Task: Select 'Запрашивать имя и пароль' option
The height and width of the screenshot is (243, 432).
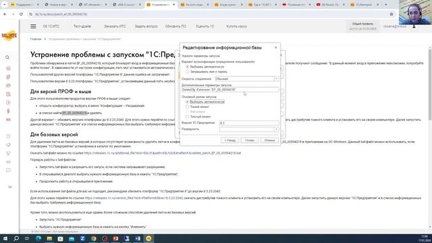Action: point(188,72)
